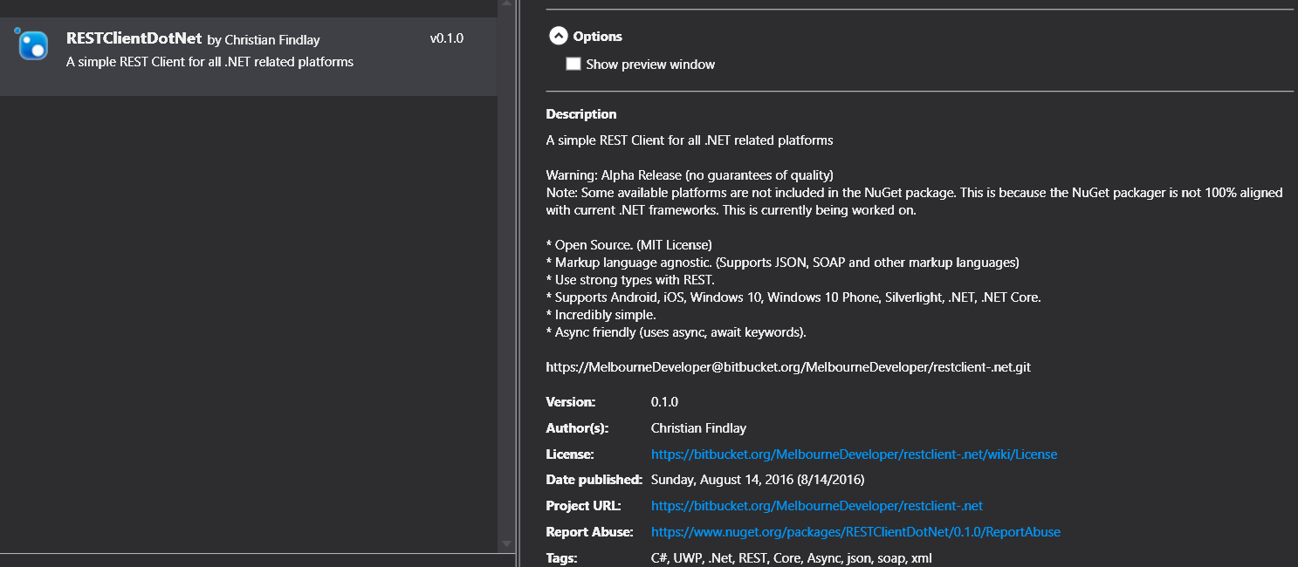
Task: Click the 'by Christian Findlay' author text
Action: pos(264,40)
